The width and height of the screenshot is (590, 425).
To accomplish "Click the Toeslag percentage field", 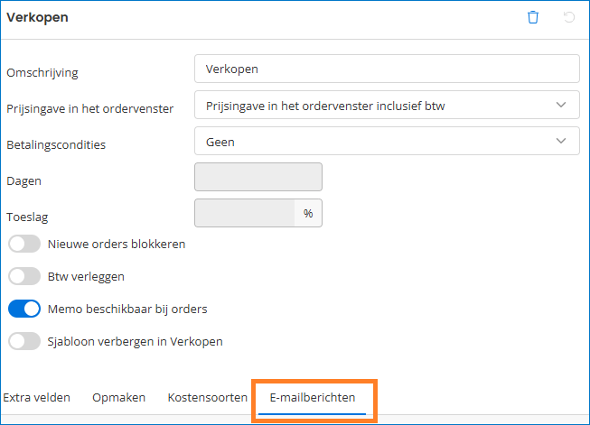I will [245, 213].
